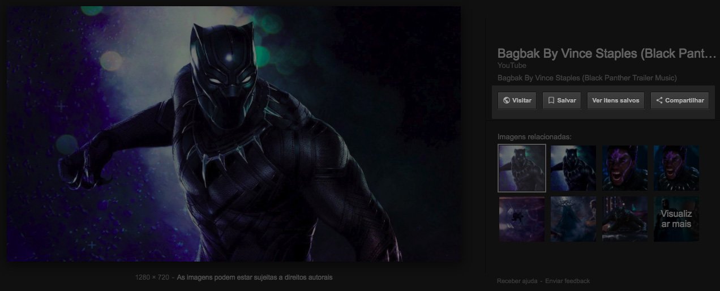Open the Receber ajuda link
720x291 pixels.
516,281
